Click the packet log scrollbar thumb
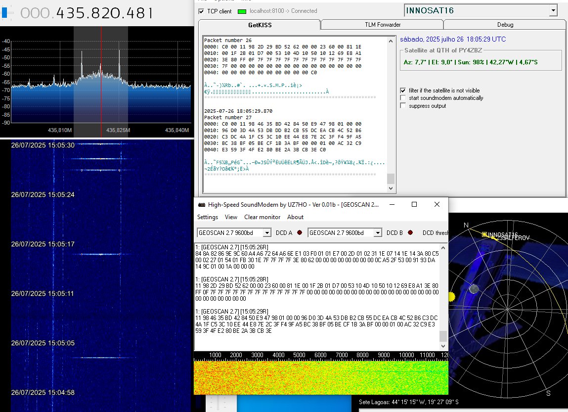This screenshot has width=568, height=412. 391,178
